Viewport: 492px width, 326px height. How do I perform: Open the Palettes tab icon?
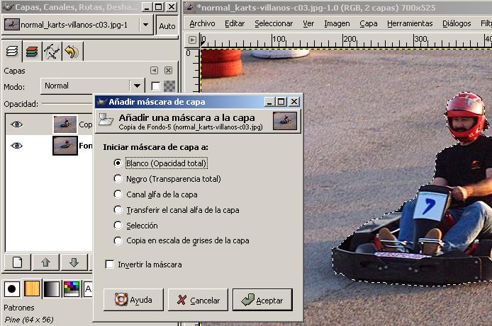pyautogui.click(x=71, y=289)
